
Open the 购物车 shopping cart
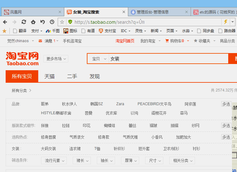pos(177,41)
